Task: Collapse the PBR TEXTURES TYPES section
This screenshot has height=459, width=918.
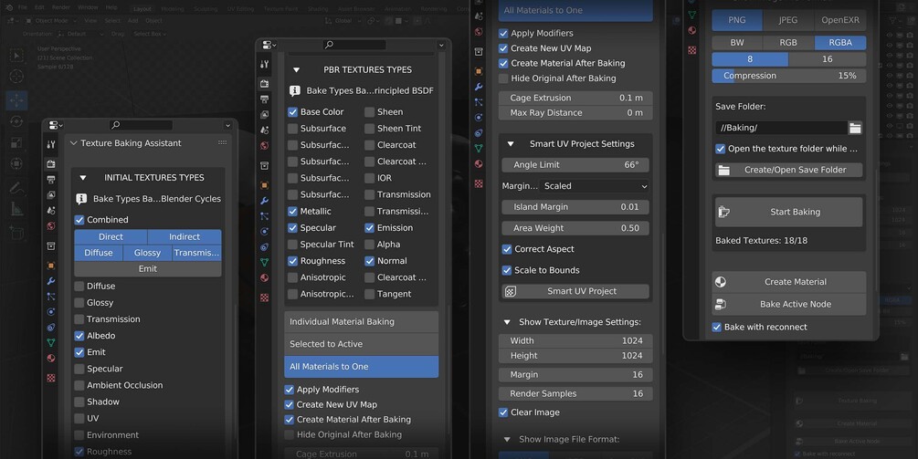Action: 296,69
